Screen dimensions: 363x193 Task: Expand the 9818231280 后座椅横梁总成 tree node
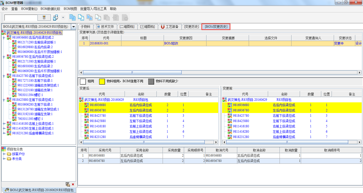4,133
